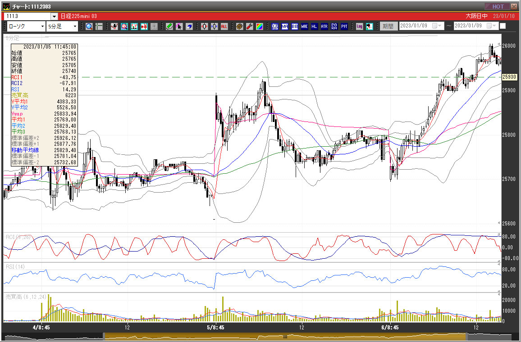Open the rainbow color settings icon
The height and width of the screenshot is (342, 521).
[260, 27]
